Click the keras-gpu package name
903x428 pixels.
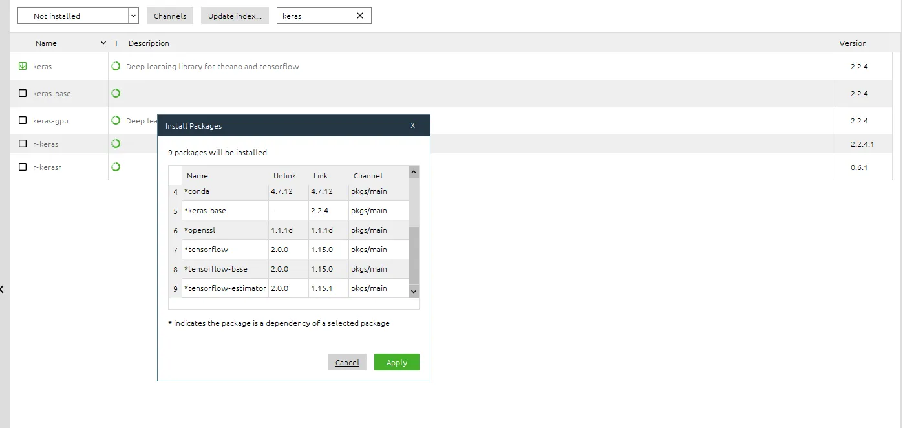pos(50,121)
